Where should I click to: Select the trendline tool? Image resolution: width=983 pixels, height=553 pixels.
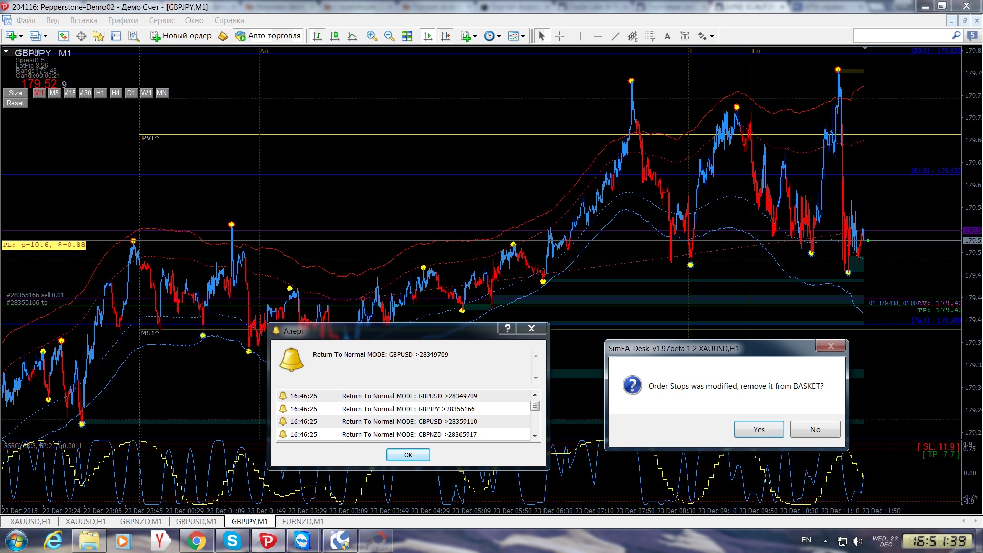(x=615, y=36)
